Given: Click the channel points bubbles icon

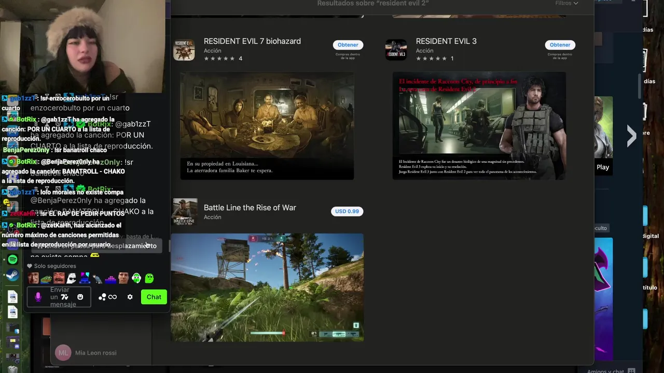Looking at the screenshot, I should [x=102, y=297].
